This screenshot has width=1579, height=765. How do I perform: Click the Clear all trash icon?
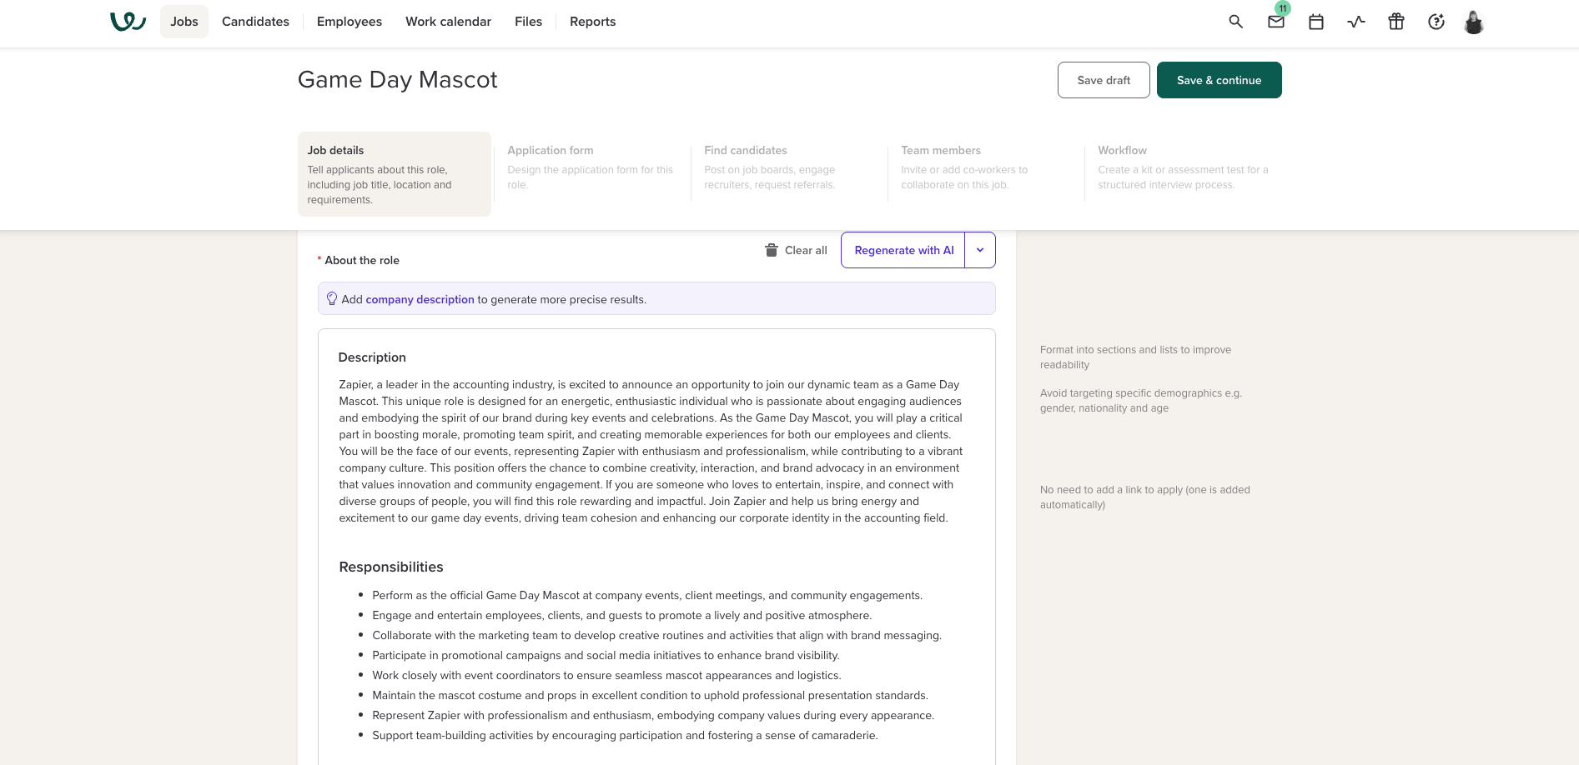click(x=772, y=250)
